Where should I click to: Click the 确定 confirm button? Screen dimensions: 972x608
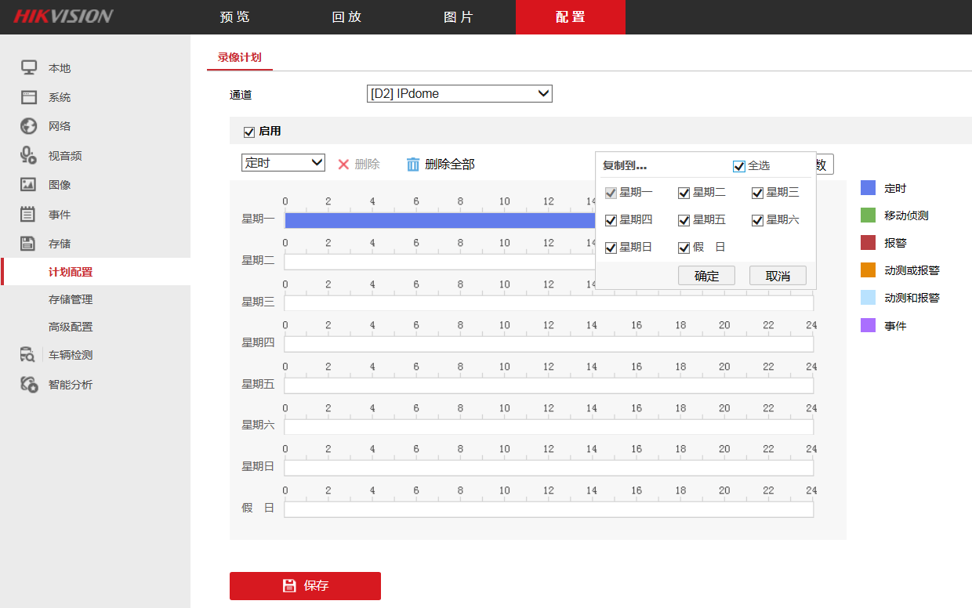click(x=705, y=275)
